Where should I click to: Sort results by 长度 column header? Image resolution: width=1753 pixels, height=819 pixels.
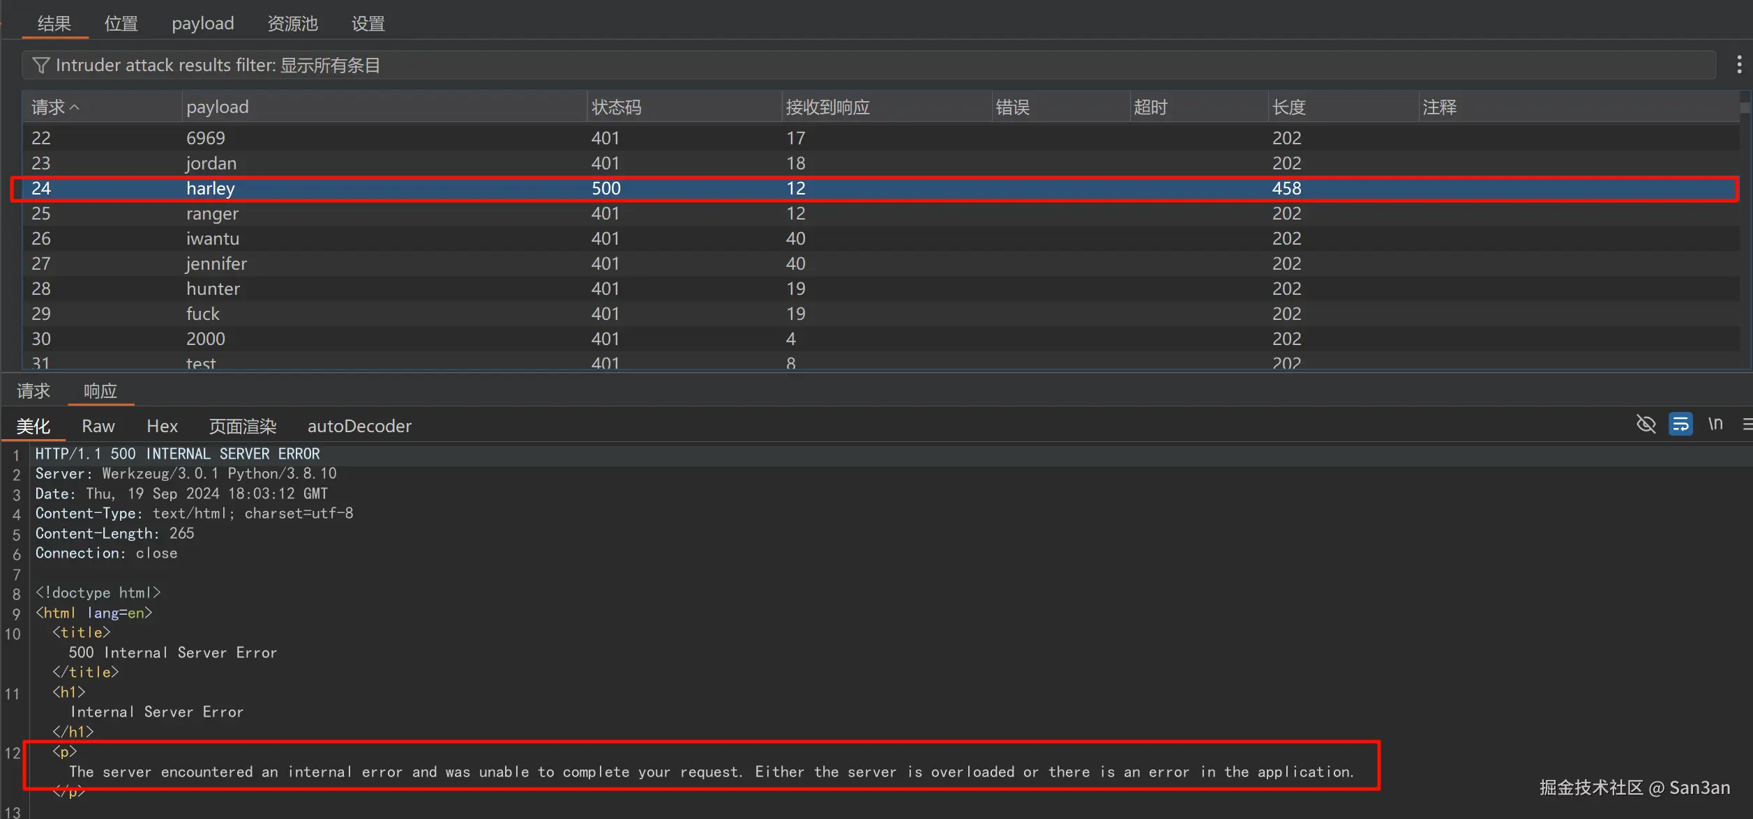tap(1288, 107)
